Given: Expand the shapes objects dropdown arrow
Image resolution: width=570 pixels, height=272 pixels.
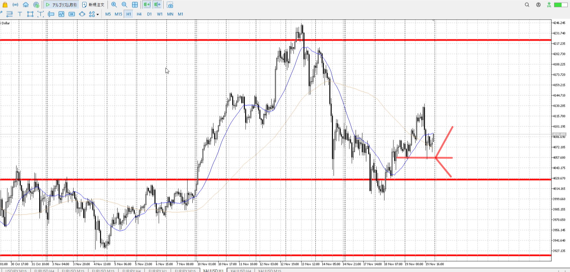Looking at the screenshot, I should tap(97, 14).
